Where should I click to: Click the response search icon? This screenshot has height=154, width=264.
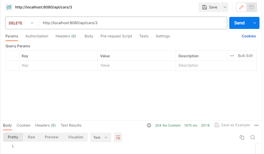tap(253, 137)
